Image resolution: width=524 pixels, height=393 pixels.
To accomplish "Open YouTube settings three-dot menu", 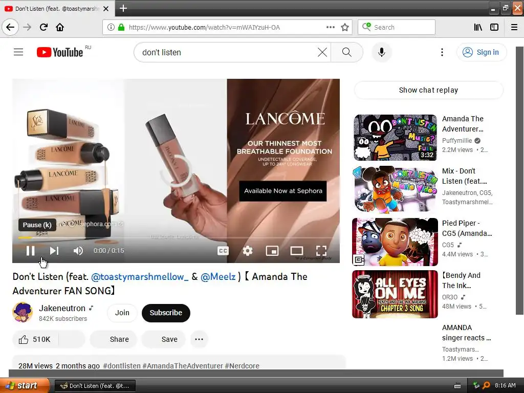I will point(442,52).
